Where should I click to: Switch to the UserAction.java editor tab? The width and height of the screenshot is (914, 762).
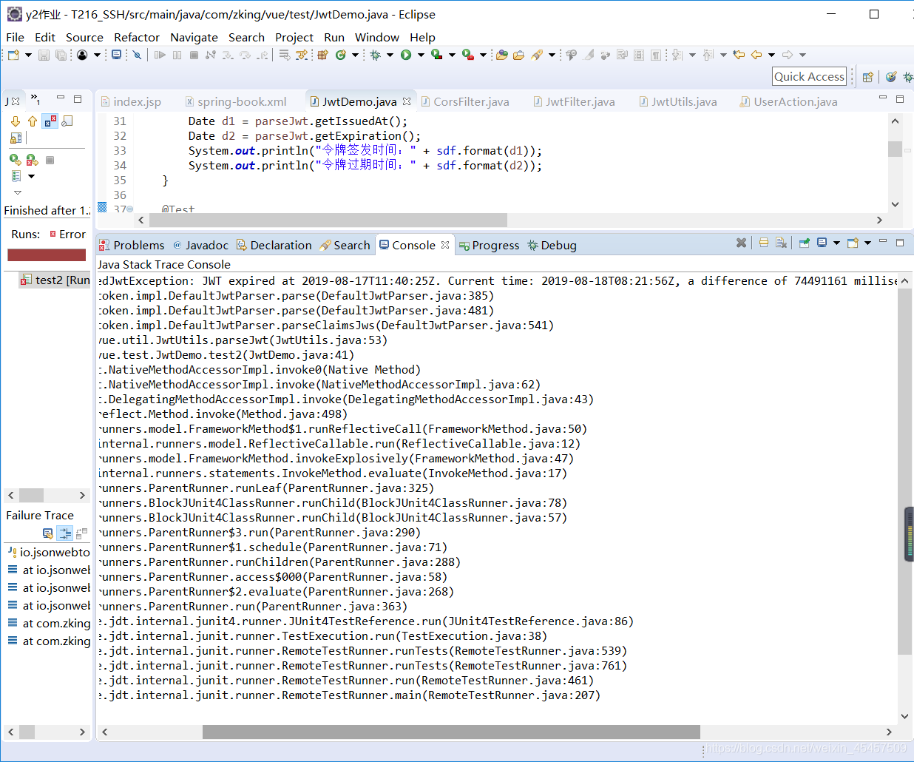(788, 101)
